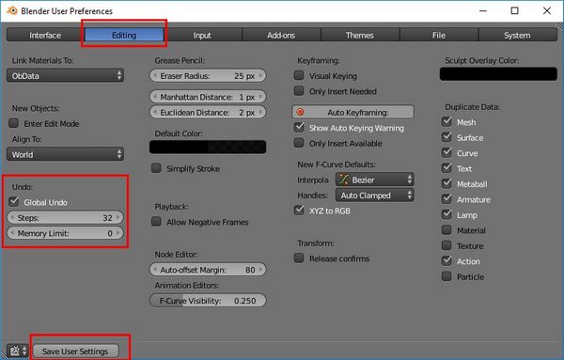
Task: Toggle the Global Undo checkbox
Action: click(x=14, y=202)
